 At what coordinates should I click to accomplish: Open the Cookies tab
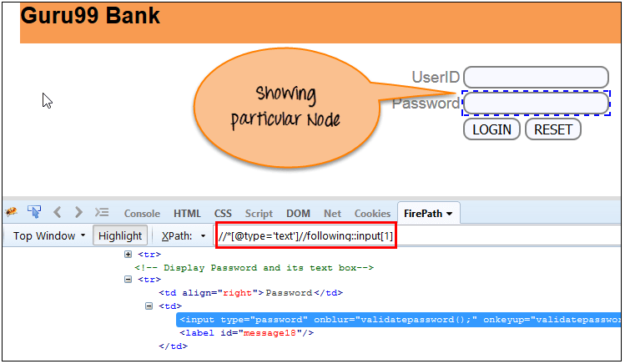[372, 213]
